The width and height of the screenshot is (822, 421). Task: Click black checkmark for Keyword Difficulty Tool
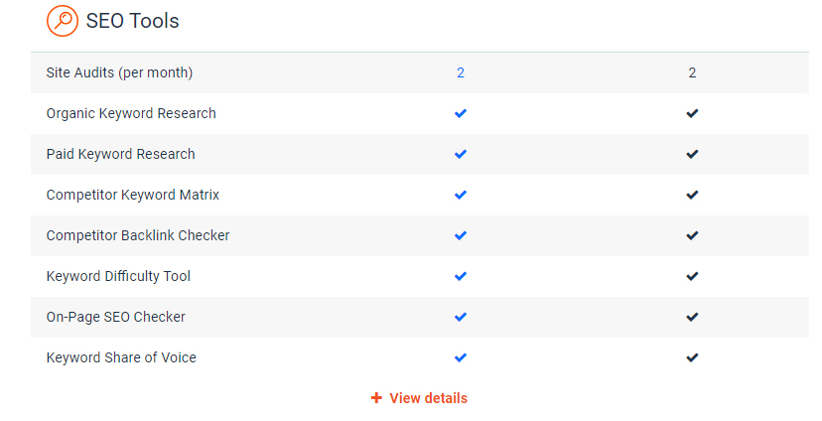(692, 276)
